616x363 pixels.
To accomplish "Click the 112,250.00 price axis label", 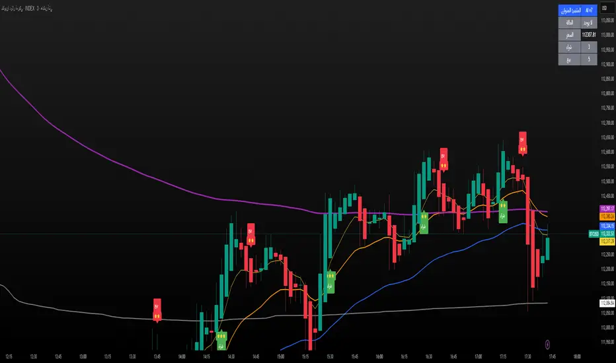I will coord(607,254).
